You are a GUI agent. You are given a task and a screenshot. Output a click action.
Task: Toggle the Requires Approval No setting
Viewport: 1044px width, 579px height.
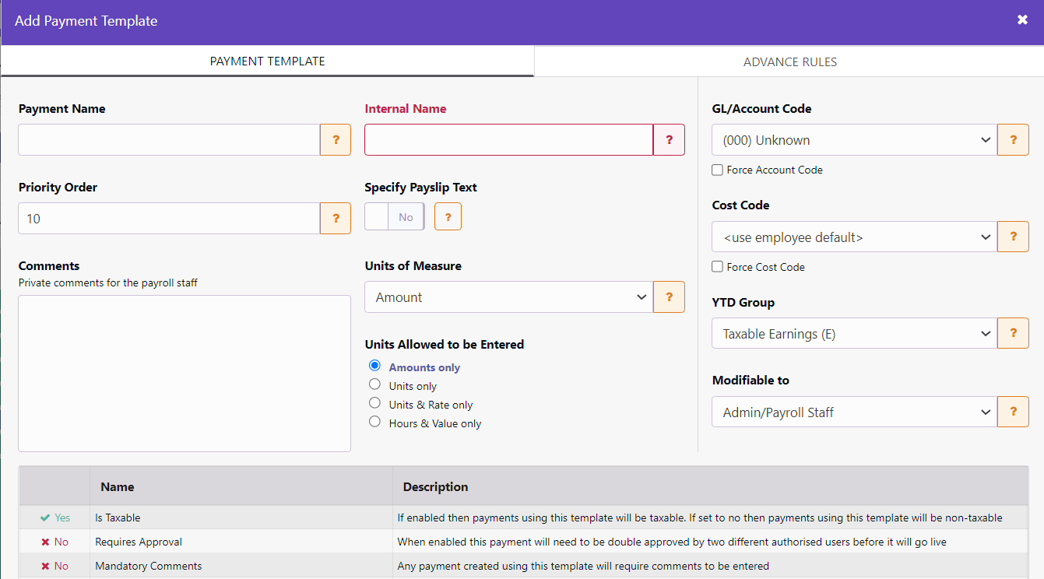coord(54,542)
